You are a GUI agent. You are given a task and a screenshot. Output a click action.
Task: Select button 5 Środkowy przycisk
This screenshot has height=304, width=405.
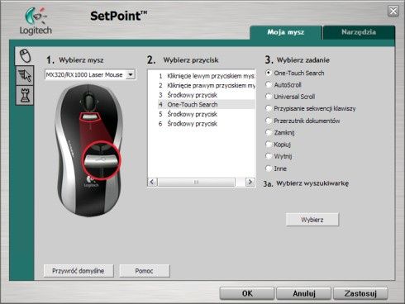click(x=207, y=114)
